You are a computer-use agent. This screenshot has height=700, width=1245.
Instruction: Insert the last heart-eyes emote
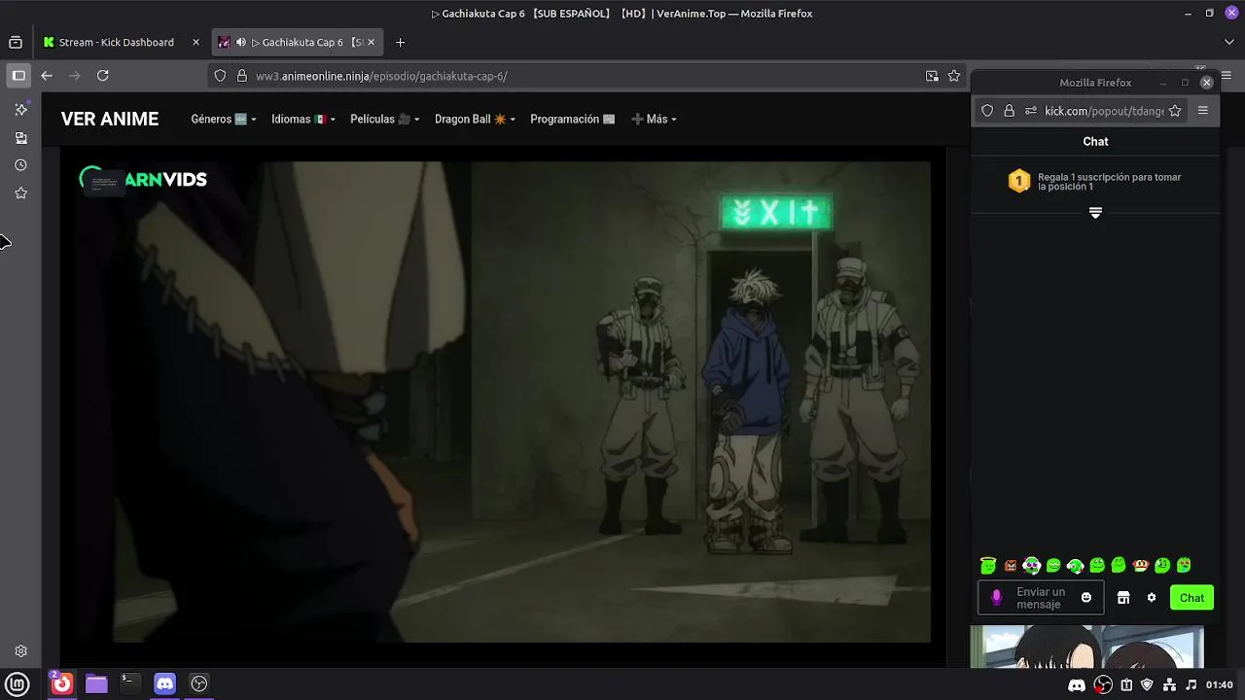tap(1184, 565)
